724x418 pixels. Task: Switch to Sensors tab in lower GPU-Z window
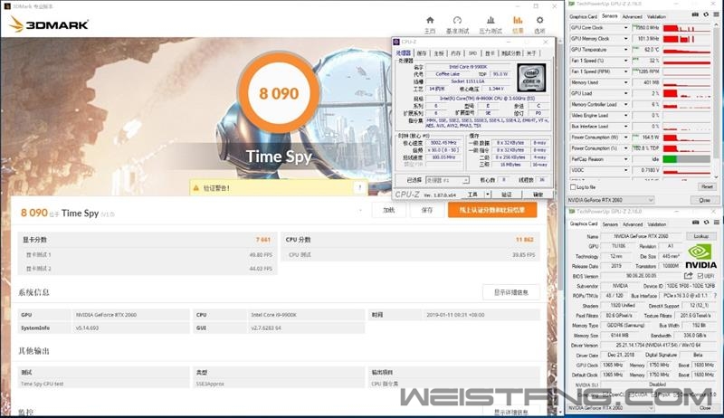pyautogui.click(x=610, y=224)
